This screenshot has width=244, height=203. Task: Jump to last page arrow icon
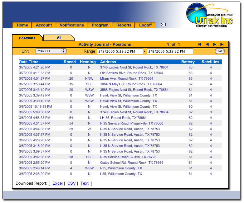222,45
